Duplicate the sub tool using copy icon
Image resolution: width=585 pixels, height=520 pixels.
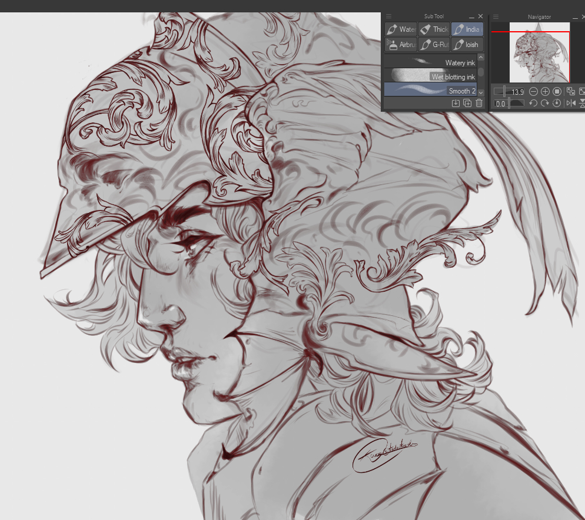pos(467,104)
